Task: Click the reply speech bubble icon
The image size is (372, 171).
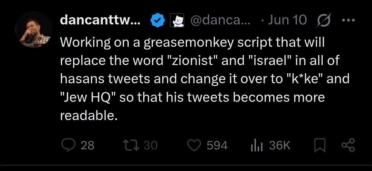Action: coord(69,145)
